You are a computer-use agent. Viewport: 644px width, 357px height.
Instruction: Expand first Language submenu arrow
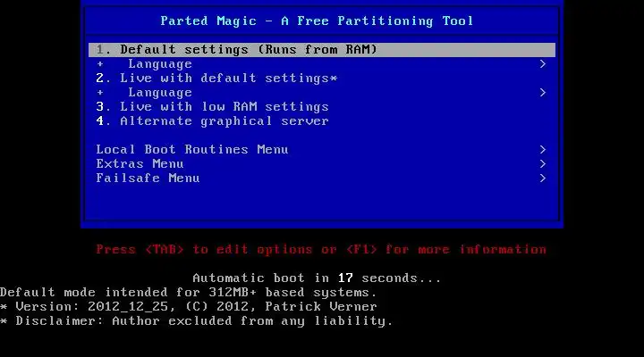[543, 64]
